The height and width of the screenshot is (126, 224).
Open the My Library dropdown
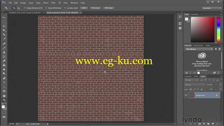pos(199,49)
